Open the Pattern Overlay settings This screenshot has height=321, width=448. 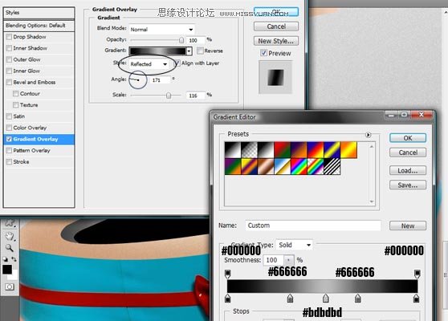[x=31, y=151]
